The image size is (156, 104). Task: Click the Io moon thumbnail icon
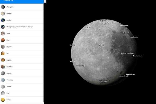pos(3,53)
